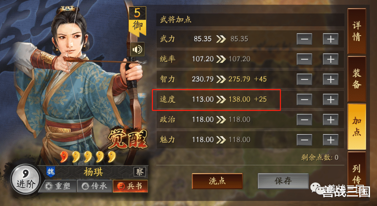This screenshot has width=377, height=206.
Task: Remove a point from 魅力
Action: point(304,140)
